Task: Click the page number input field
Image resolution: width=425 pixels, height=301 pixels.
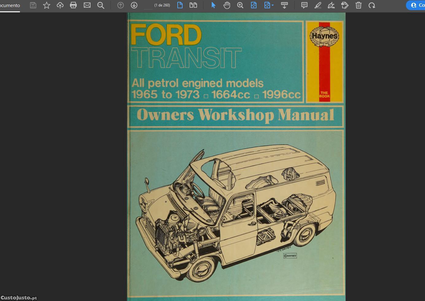Action: click(x=148, y=6)
